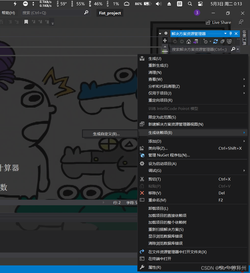Click 生成自定义(B)... submenu item
The image size is (250, 273).
click(x=110, y=134)
